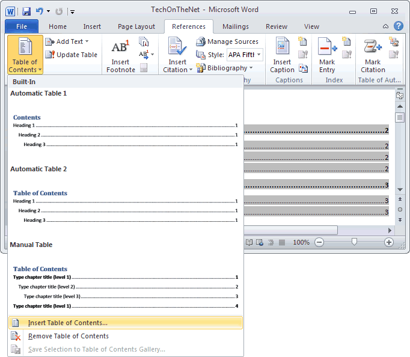Click Insert Caption
The image size is (410, 357).
pos(282,55)
